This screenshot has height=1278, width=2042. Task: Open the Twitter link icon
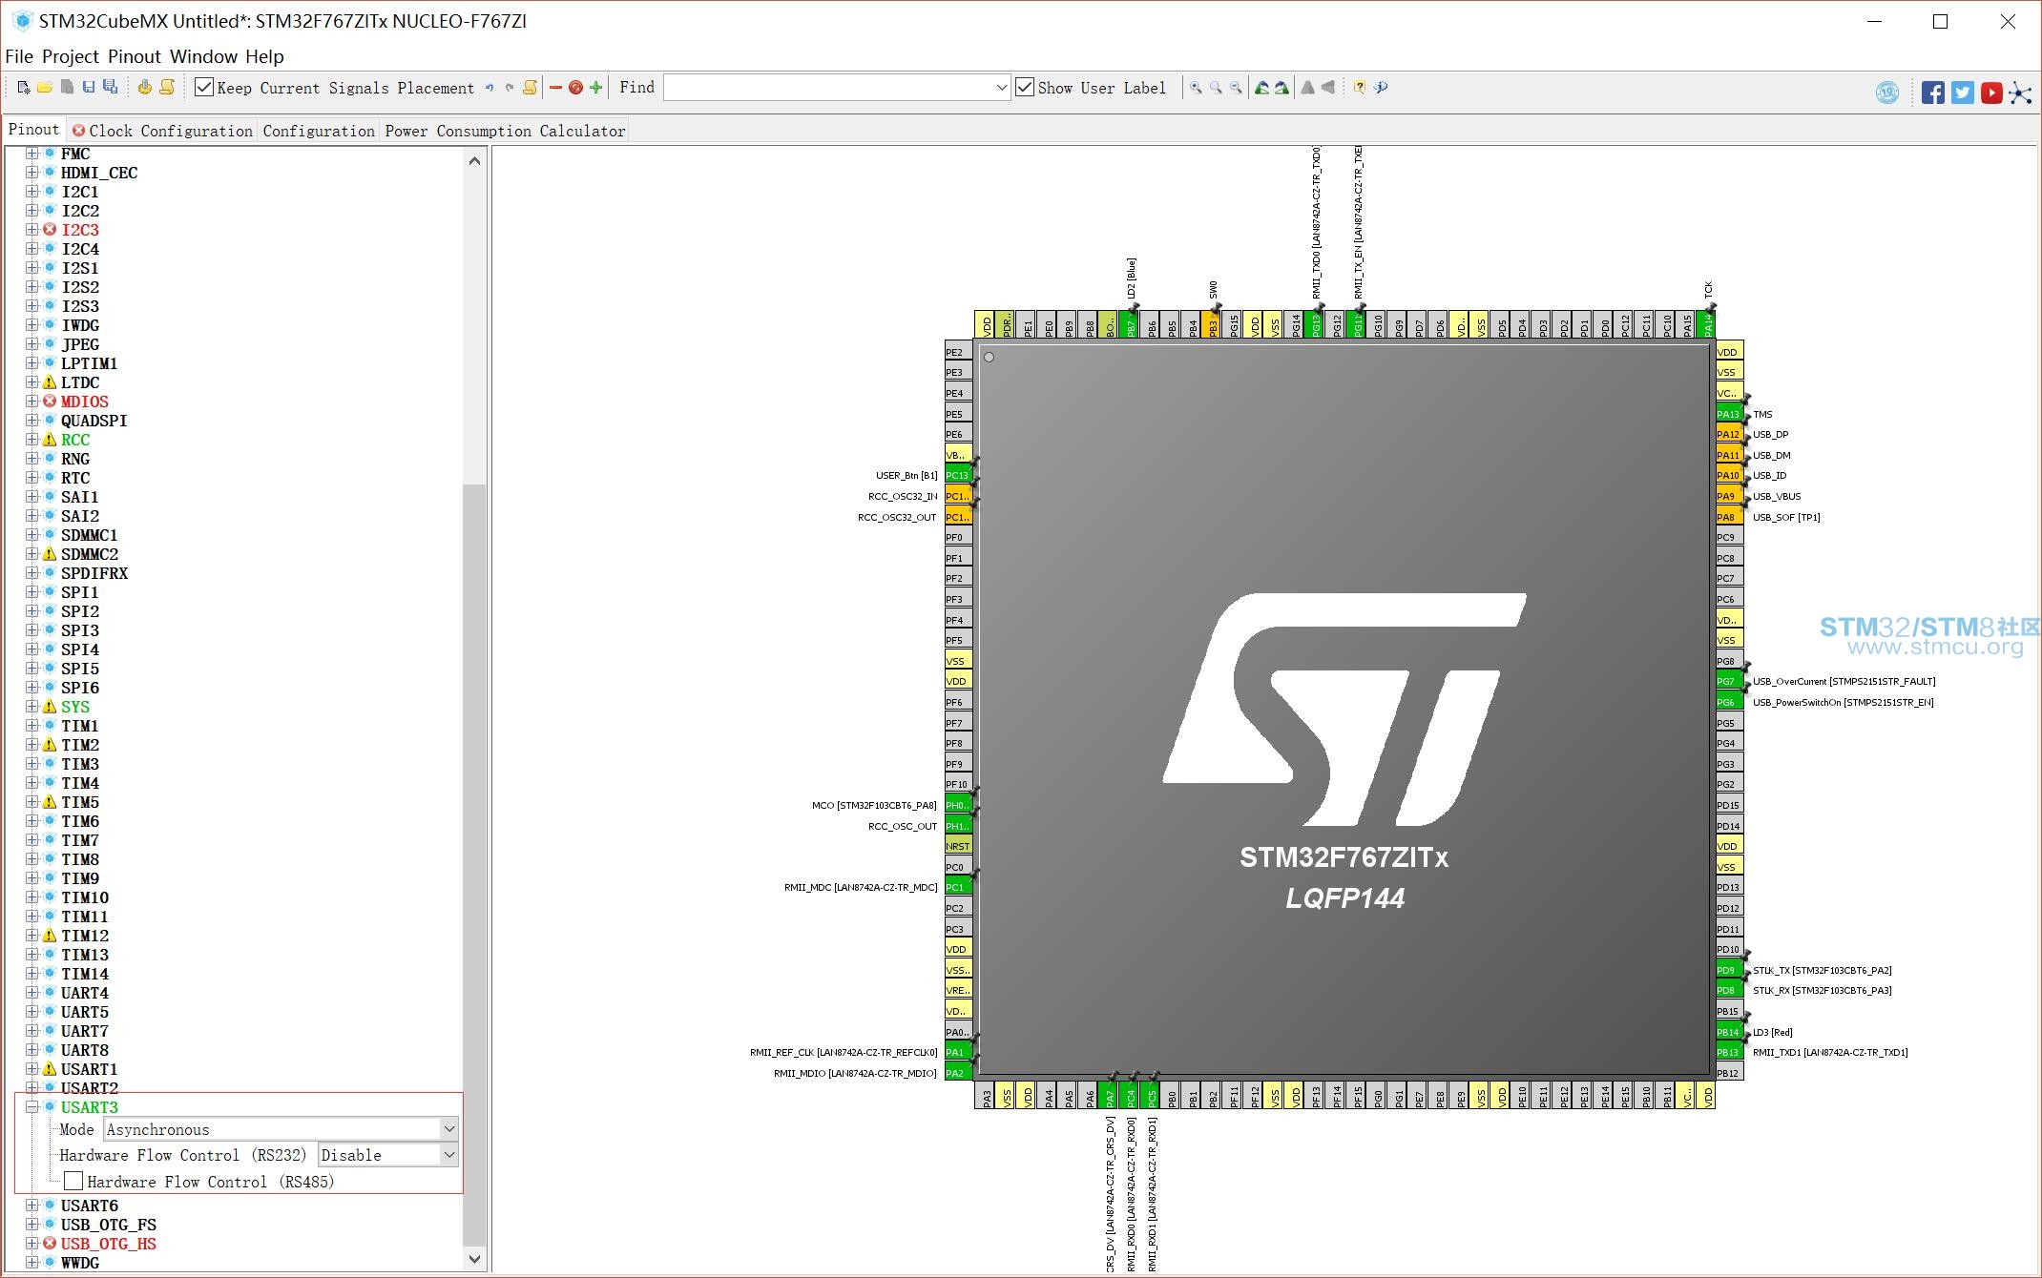point(1963,93)
